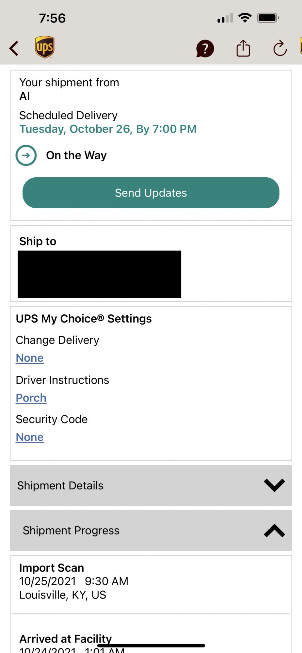Tap the scheduled delivery date text
Screen dimensions: 302x653
point(108,129)
